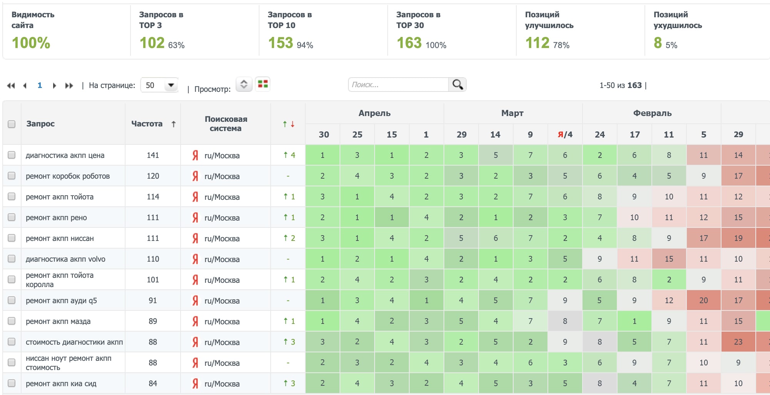Click the Yandex icon for диагностика акпп цена
770x395 pixels.
(195, 155)
